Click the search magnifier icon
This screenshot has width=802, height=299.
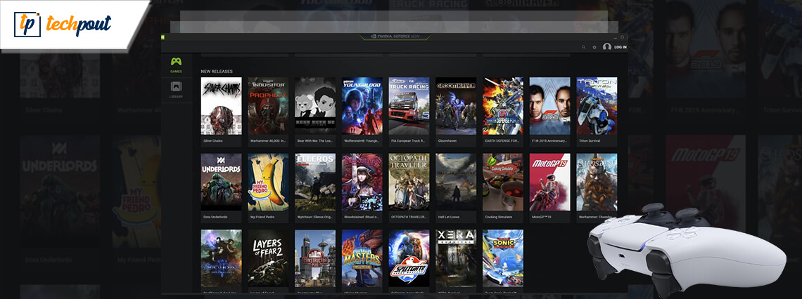click(x=583, y=47)
